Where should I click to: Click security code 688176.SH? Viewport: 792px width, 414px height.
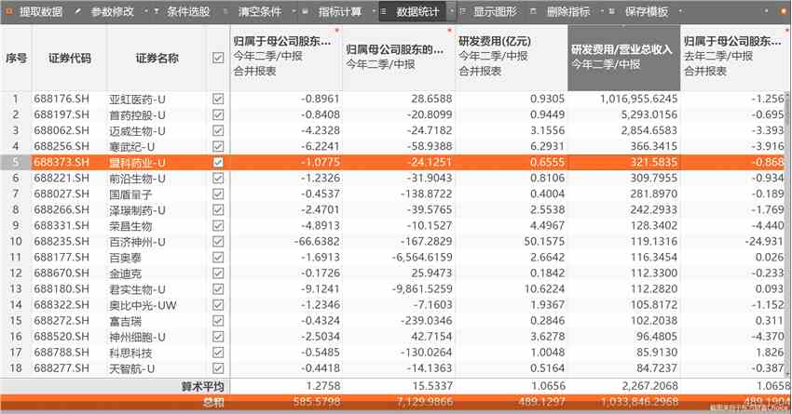[61, 99]
